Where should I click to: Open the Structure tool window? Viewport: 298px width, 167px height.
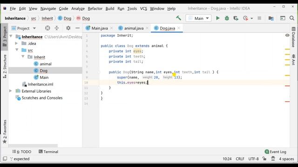pos(5,66)
